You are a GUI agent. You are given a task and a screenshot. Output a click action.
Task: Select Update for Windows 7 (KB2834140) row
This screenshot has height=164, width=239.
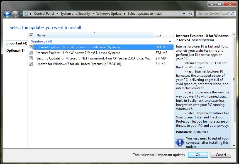click(x=103, y=64)
